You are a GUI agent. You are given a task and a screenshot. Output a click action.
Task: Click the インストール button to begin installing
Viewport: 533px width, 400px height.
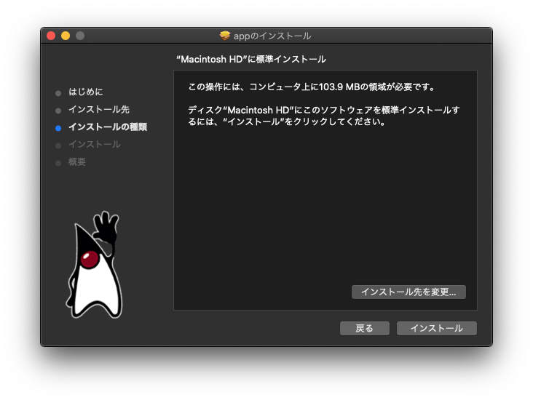pyautogui.click(x=436, y=328)
